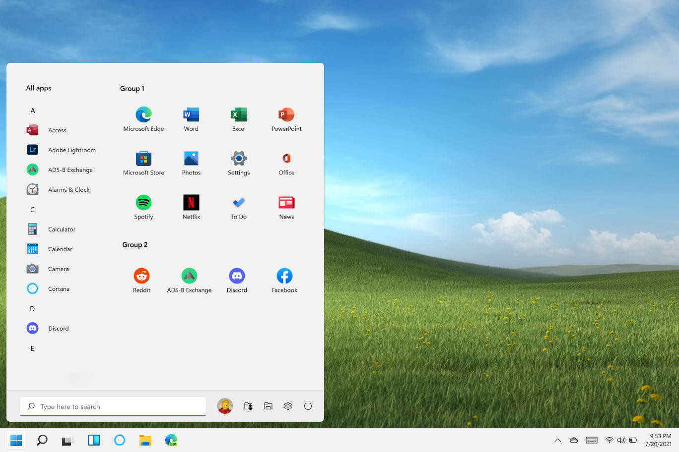679x452 pixels.
Task: Launch Word from the pinned apps
Action: pos(191,119)
